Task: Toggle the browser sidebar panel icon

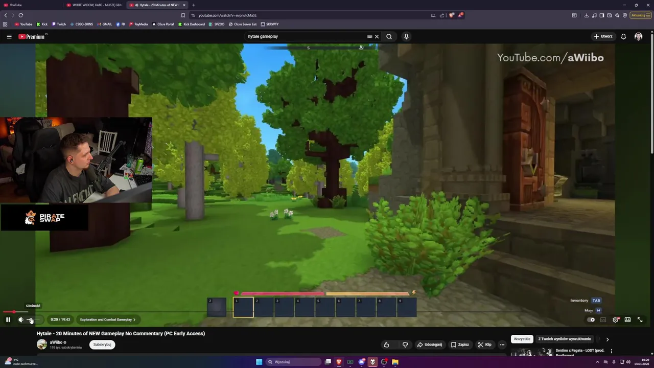Action: (602, 15)
